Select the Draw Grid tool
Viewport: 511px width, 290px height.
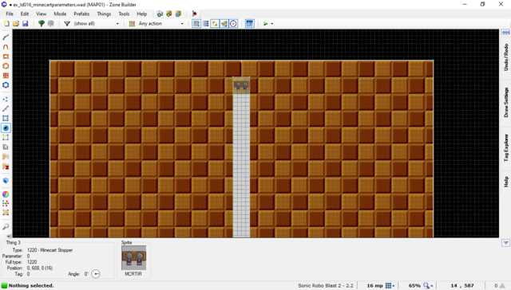(6, 76)
